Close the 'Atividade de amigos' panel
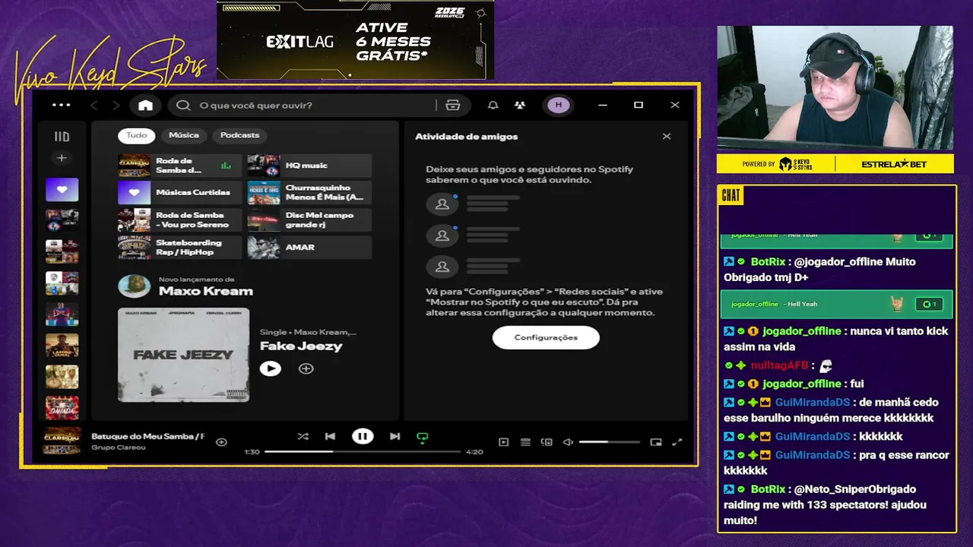973x547 pixels. [667, 137]
